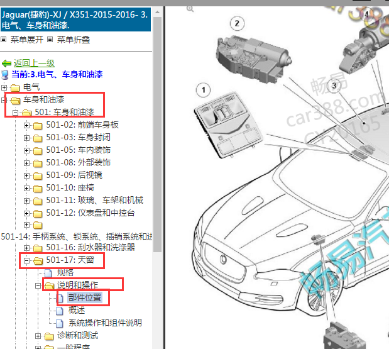Click the collapse-all icon before 菜单折叠

50,40
